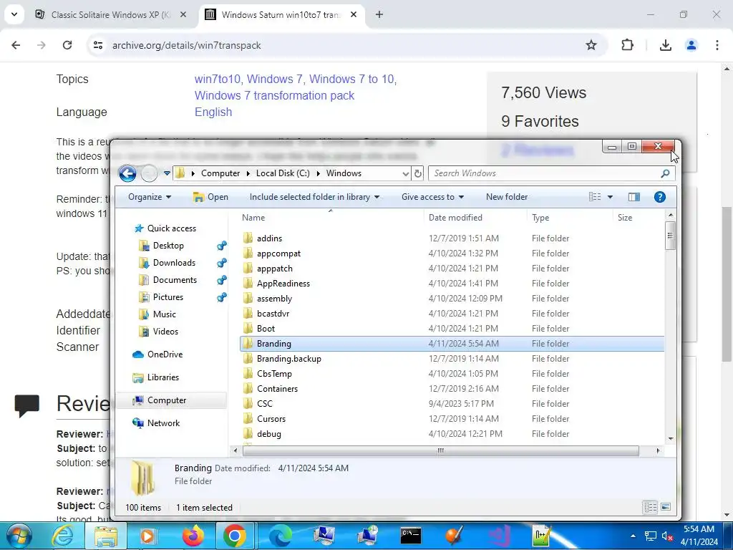Open Network in navigation pane
The width and height of the screenshot is (733, 550).
[163, 423]
